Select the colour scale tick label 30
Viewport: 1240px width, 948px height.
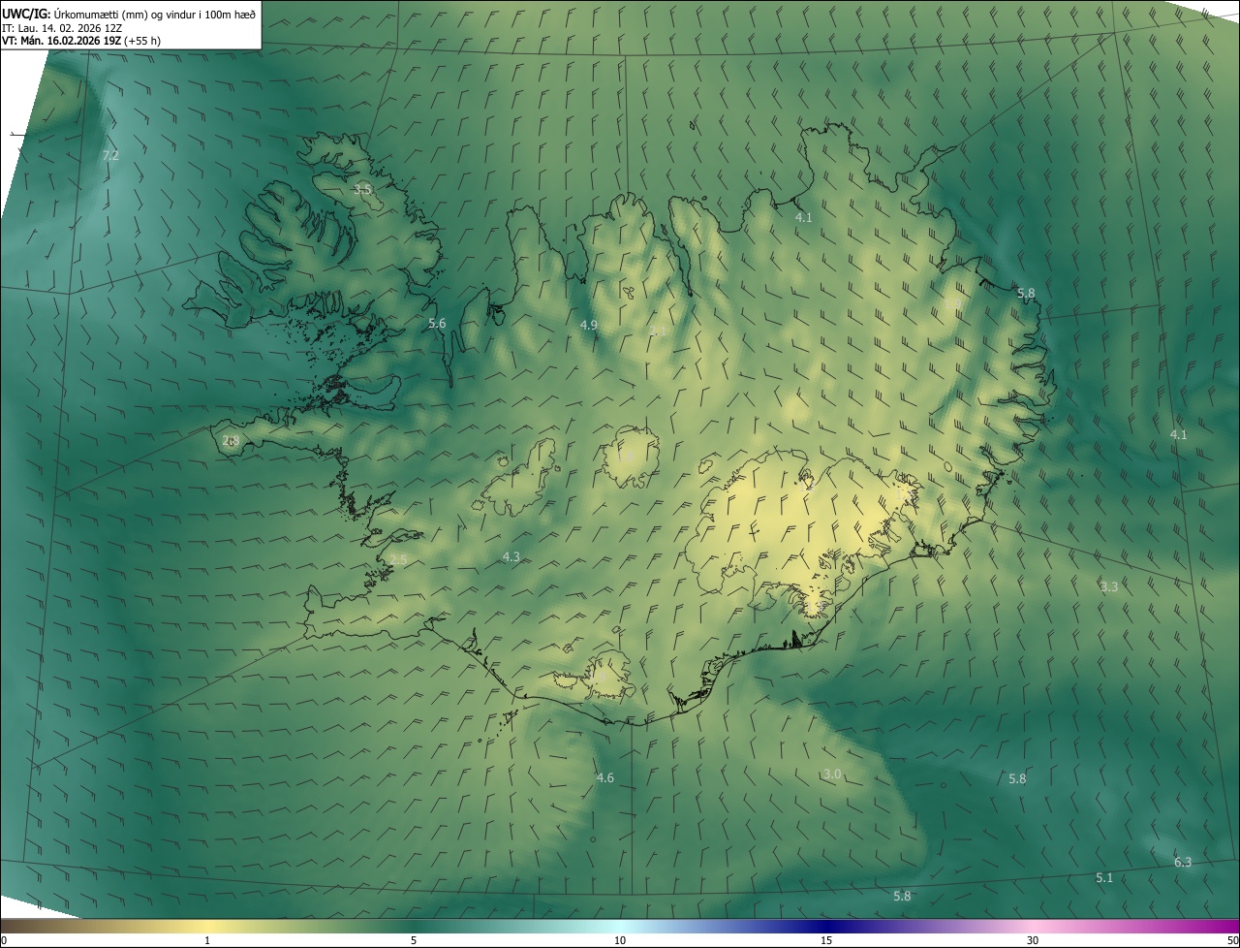click(x=1033, y=940)
